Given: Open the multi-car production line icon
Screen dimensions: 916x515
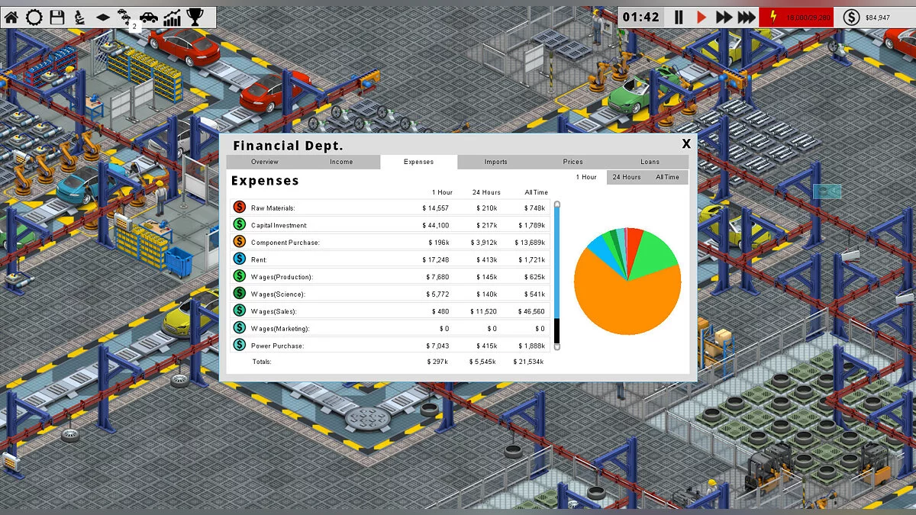Looking at the screenshot, I should (x=124, y=17).
